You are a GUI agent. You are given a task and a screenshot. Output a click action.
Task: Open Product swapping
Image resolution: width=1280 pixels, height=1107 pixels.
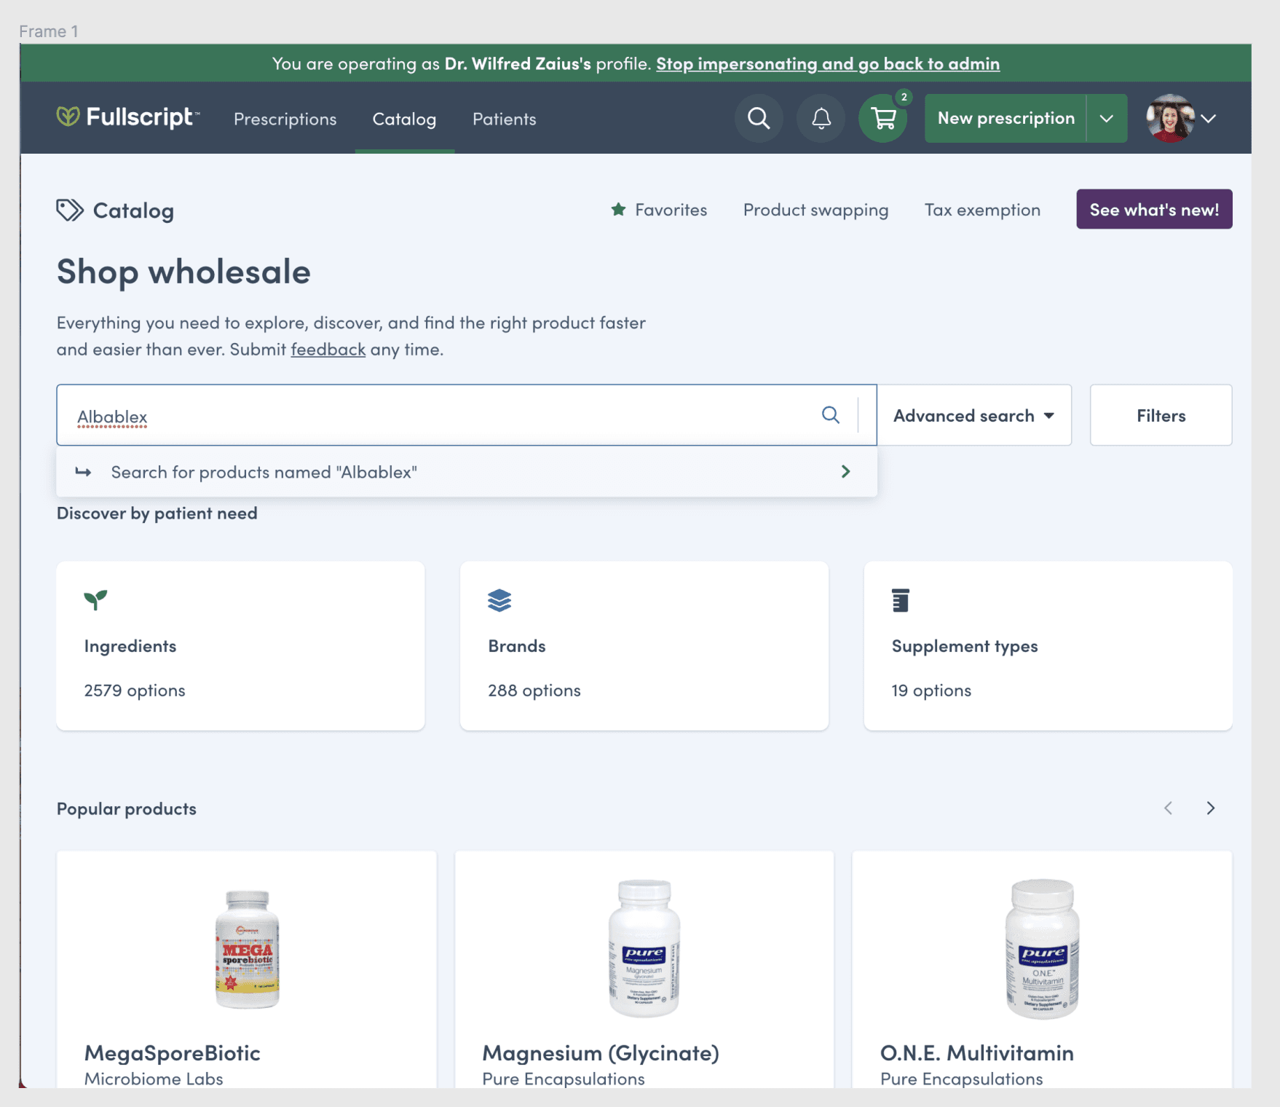815,210
